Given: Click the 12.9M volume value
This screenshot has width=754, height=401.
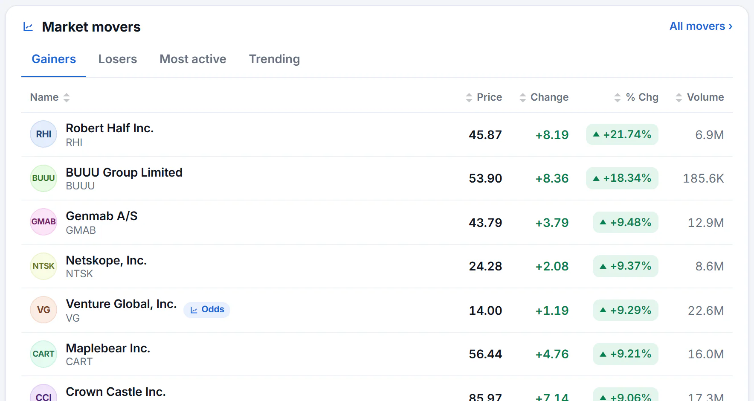Looking at the screenshot, I should 706,223.
